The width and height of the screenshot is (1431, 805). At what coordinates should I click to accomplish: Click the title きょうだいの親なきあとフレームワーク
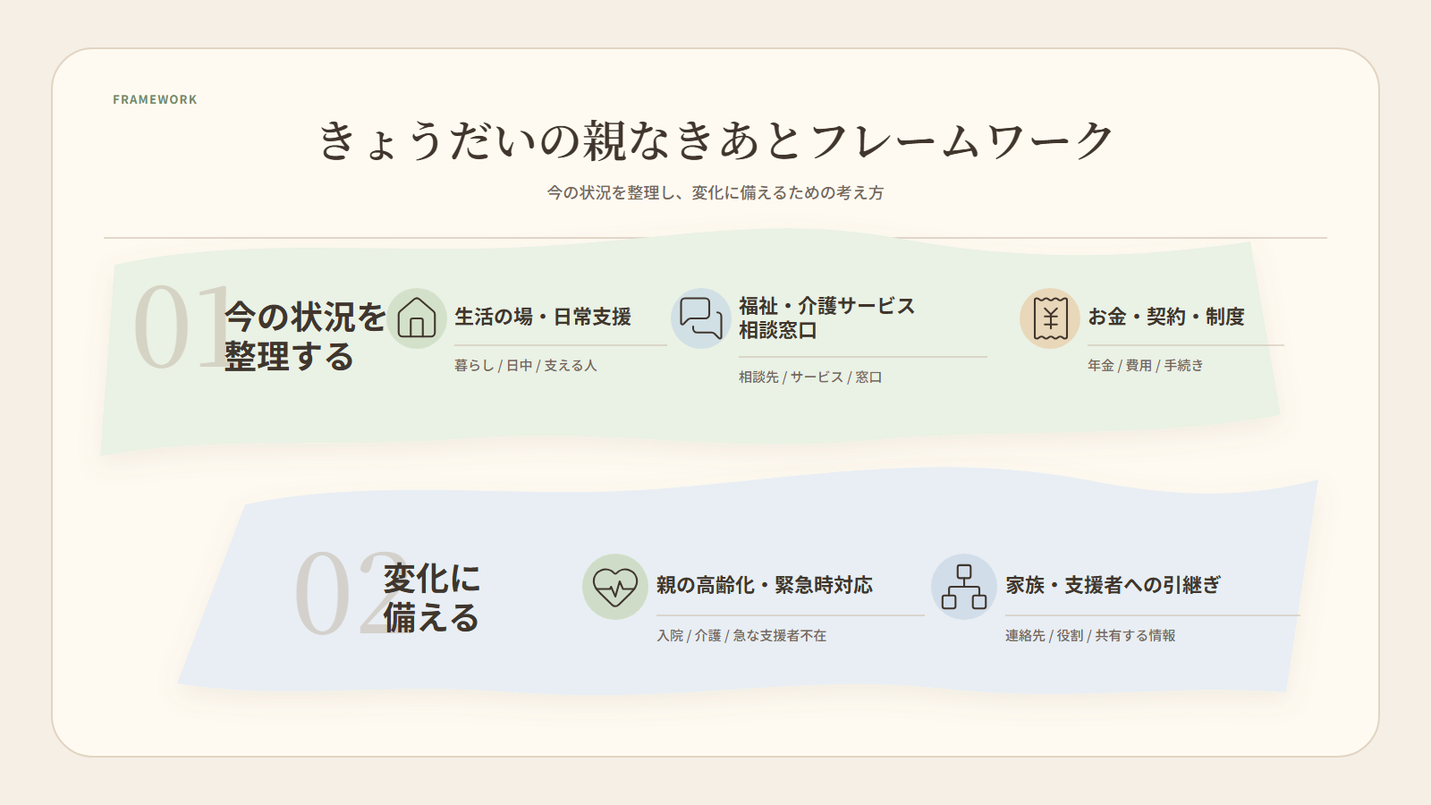[715, 140]
